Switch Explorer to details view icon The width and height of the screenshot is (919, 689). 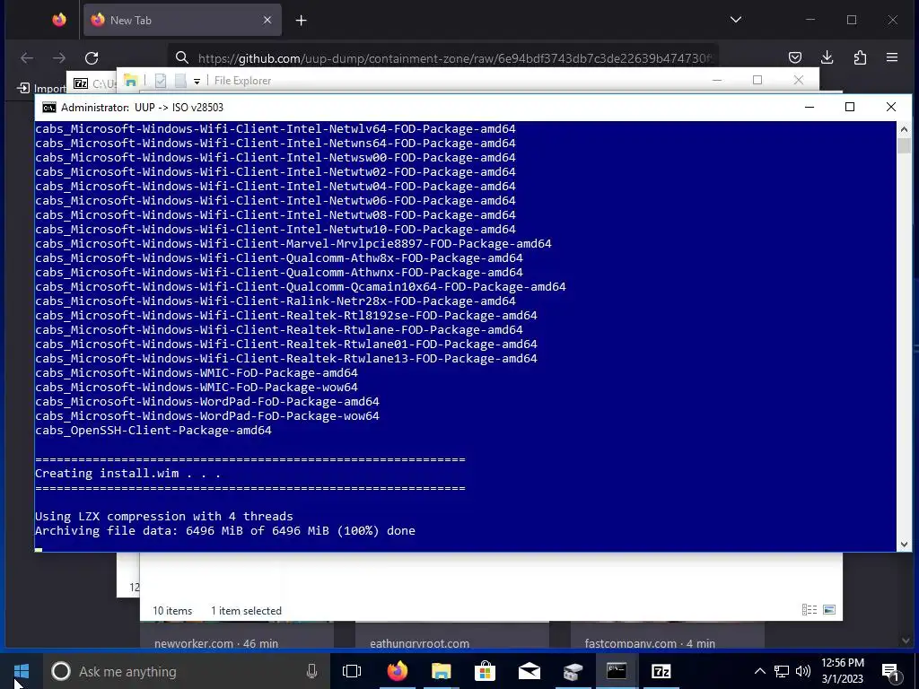[810, 610]
